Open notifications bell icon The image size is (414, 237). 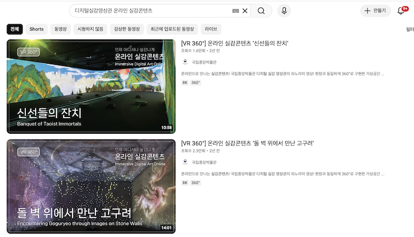(401, 11)
